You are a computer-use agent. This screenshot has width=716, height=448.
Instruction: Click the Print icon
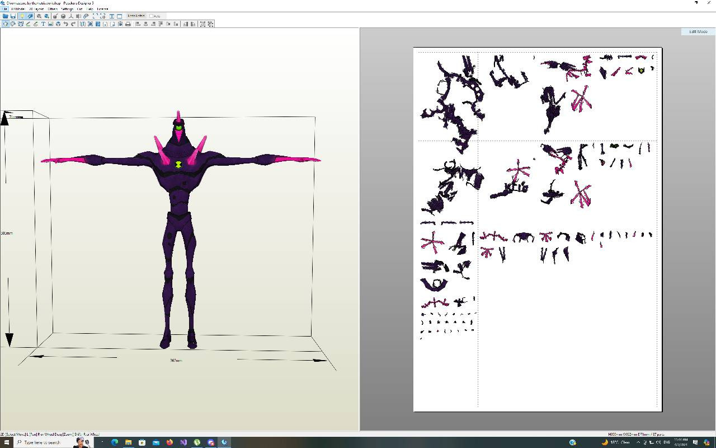click(x=128, y=24)
